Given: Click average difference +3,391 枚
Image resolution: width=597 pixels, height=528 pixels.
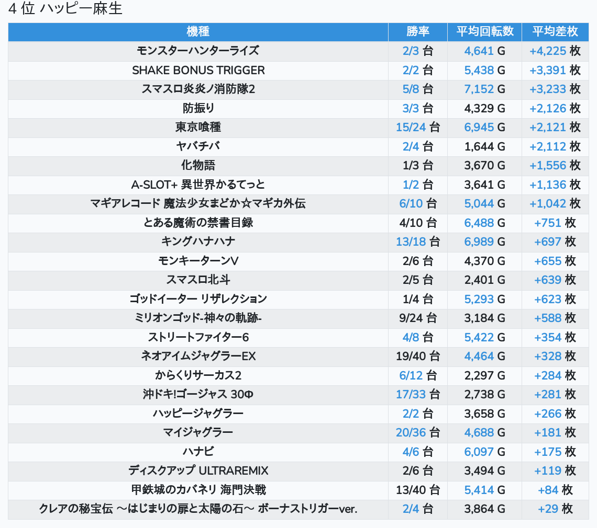Looking at the screenshot, I should coord(555,71).
